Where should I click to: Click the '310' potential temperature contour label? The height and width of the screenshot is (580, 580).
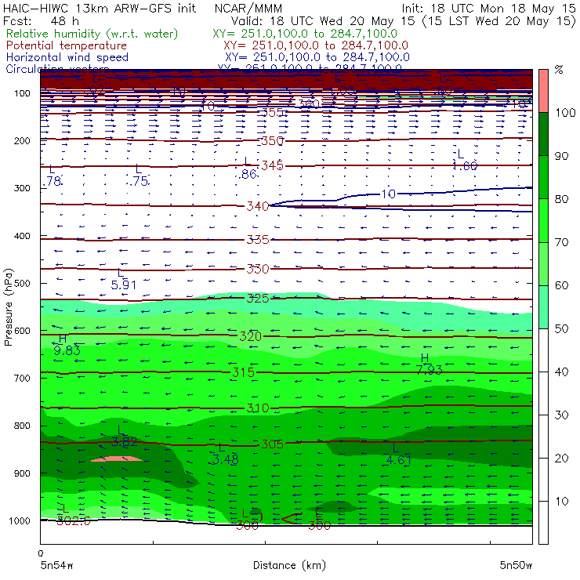point(258,408)
